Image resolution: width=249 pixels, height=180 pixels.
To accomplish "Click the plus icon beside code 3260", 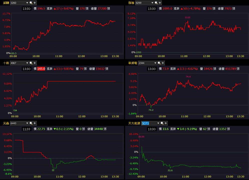I will [x=34, y=3].
